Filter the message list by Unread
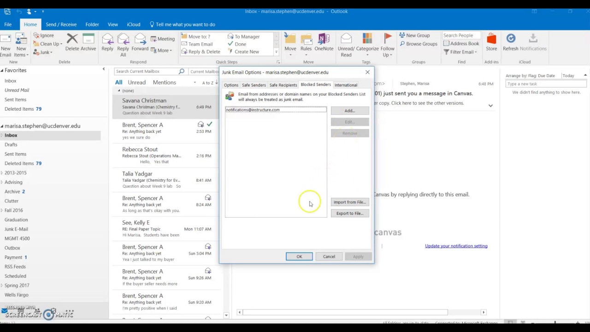Screen dimensions: 590x332 [x=136, y=82]
